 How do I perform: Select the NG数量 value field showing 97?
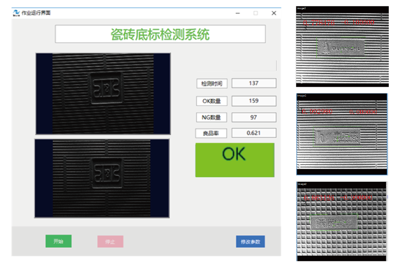tap(254, 118)
